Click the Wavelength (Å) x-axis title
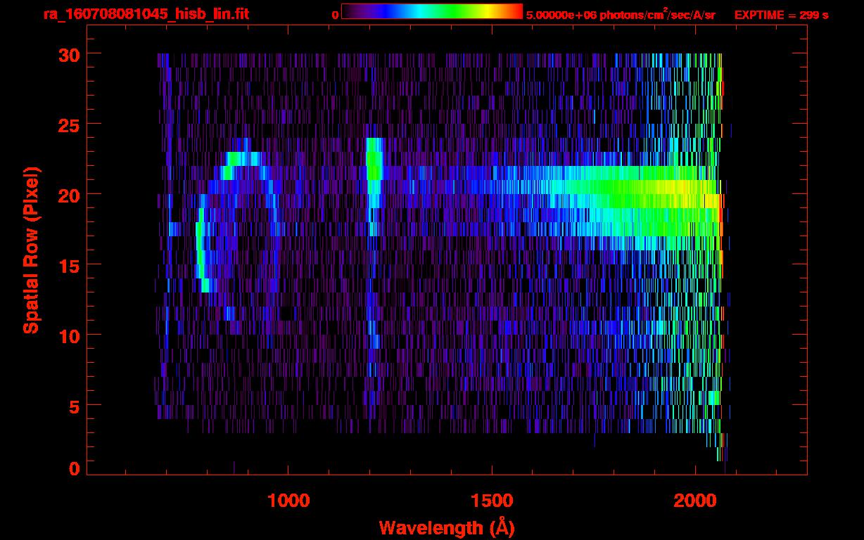This screenshot has width=864, height=540. (x=442, y=527)
